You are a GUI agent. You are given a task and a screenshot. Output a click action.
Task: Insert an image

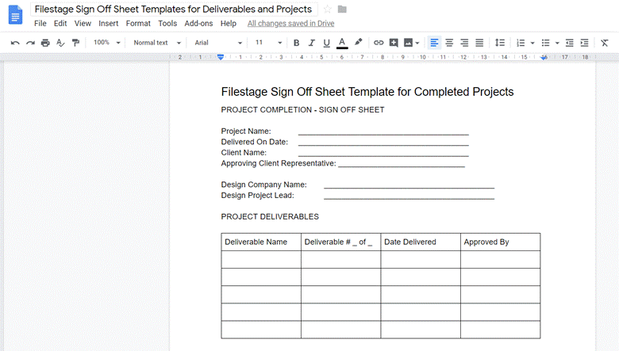click(409, 43)
